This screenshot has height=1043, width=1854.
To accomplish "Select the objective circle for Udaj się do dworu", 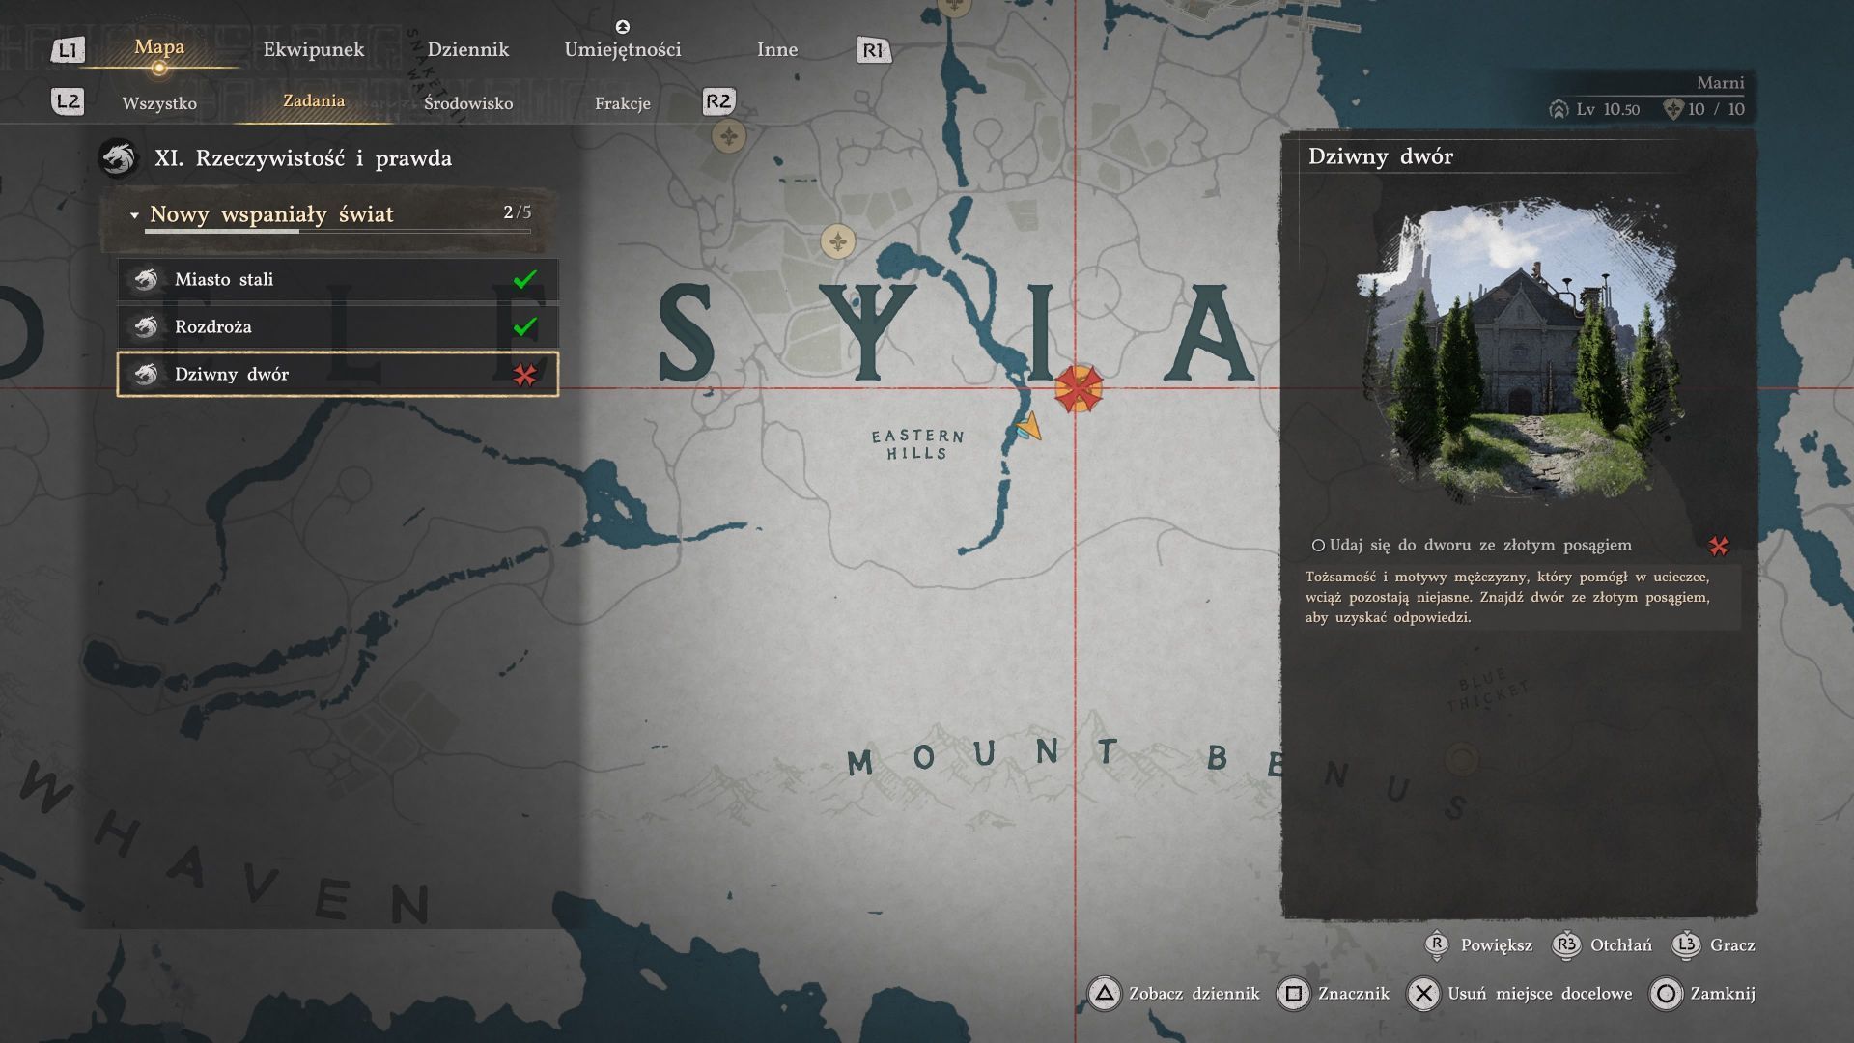I will click(x=1318, y=546).
